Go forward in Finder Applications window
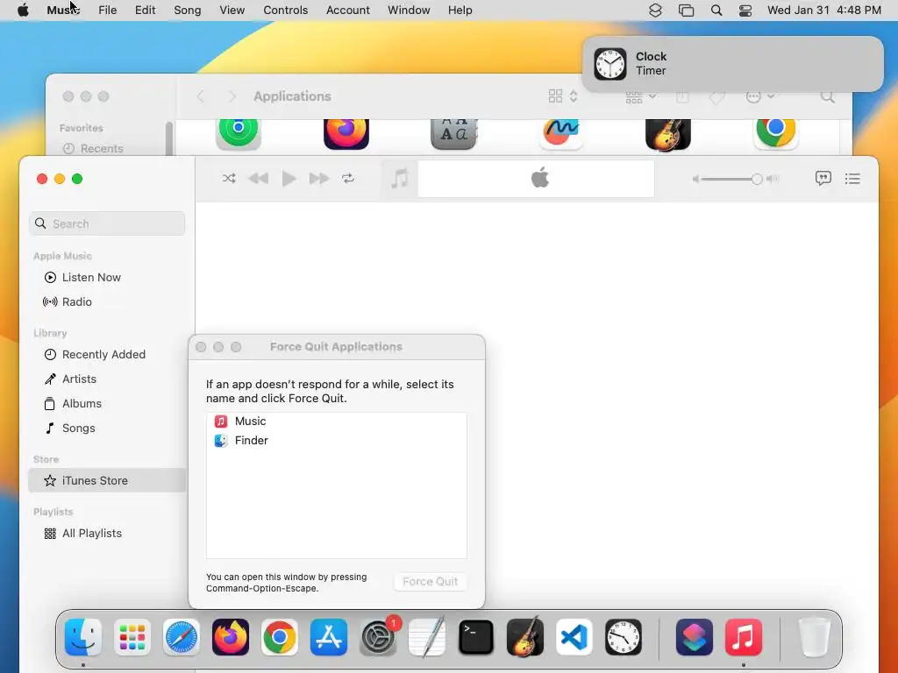This screenshot has width=898, height=673. (232, 96)
